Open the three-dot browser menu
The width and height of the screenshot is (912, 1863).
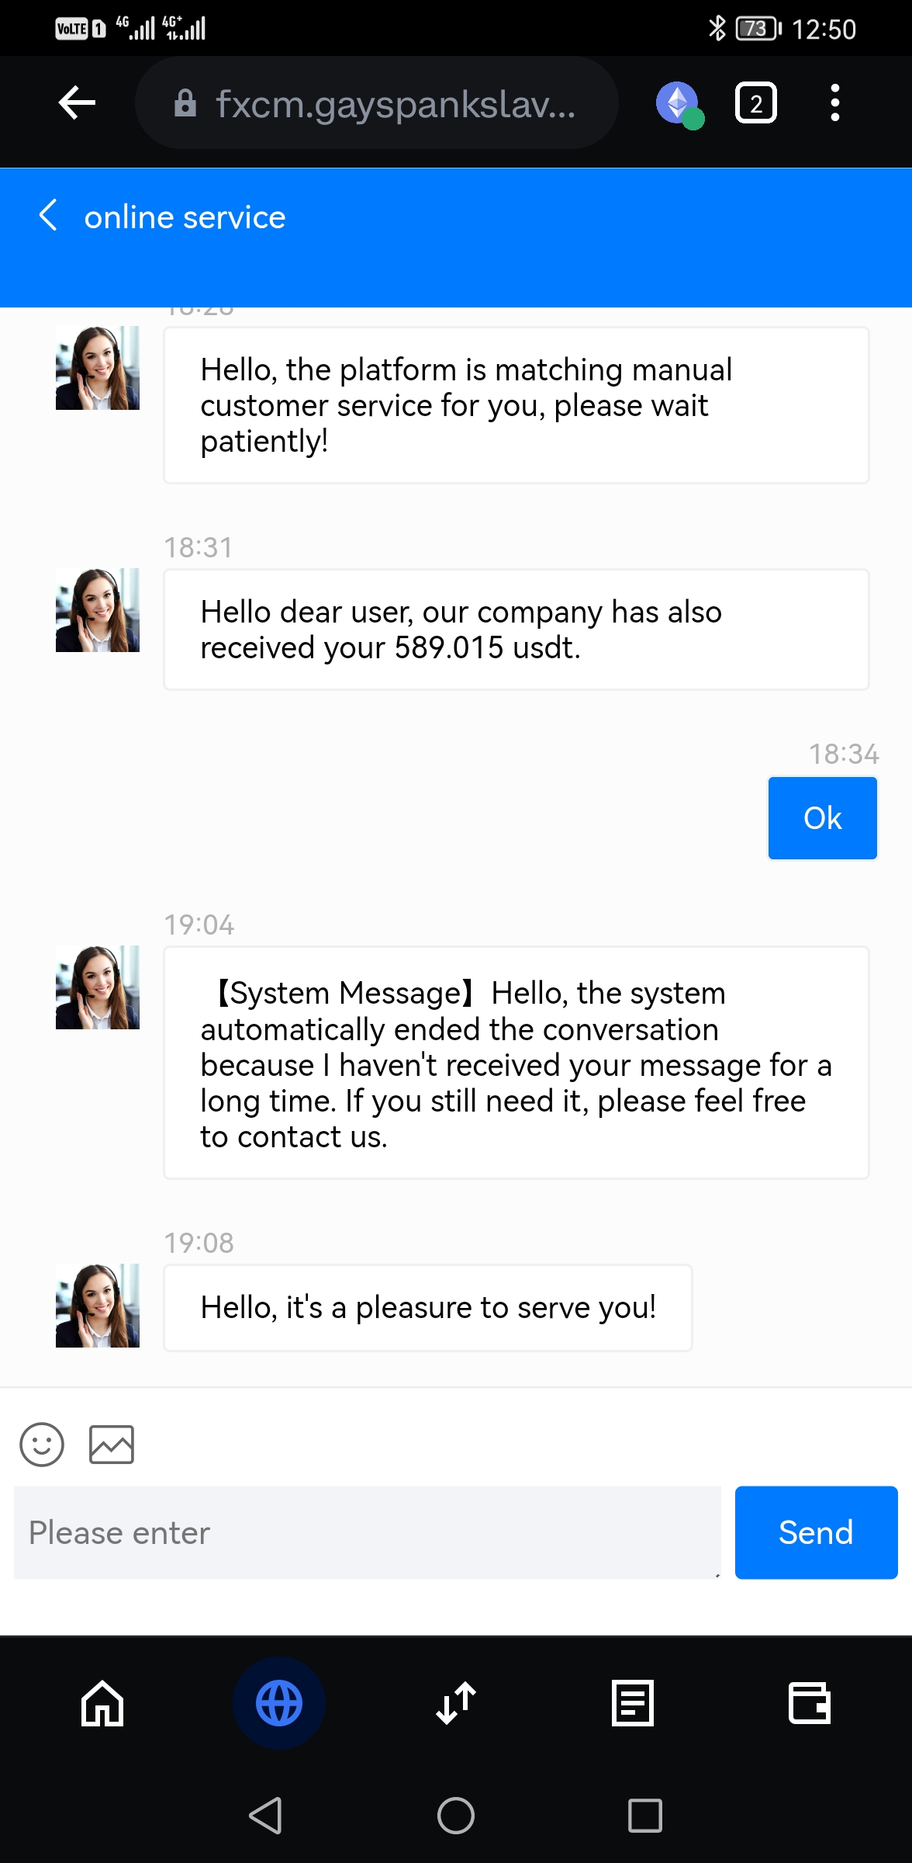(x=834, y=102)
